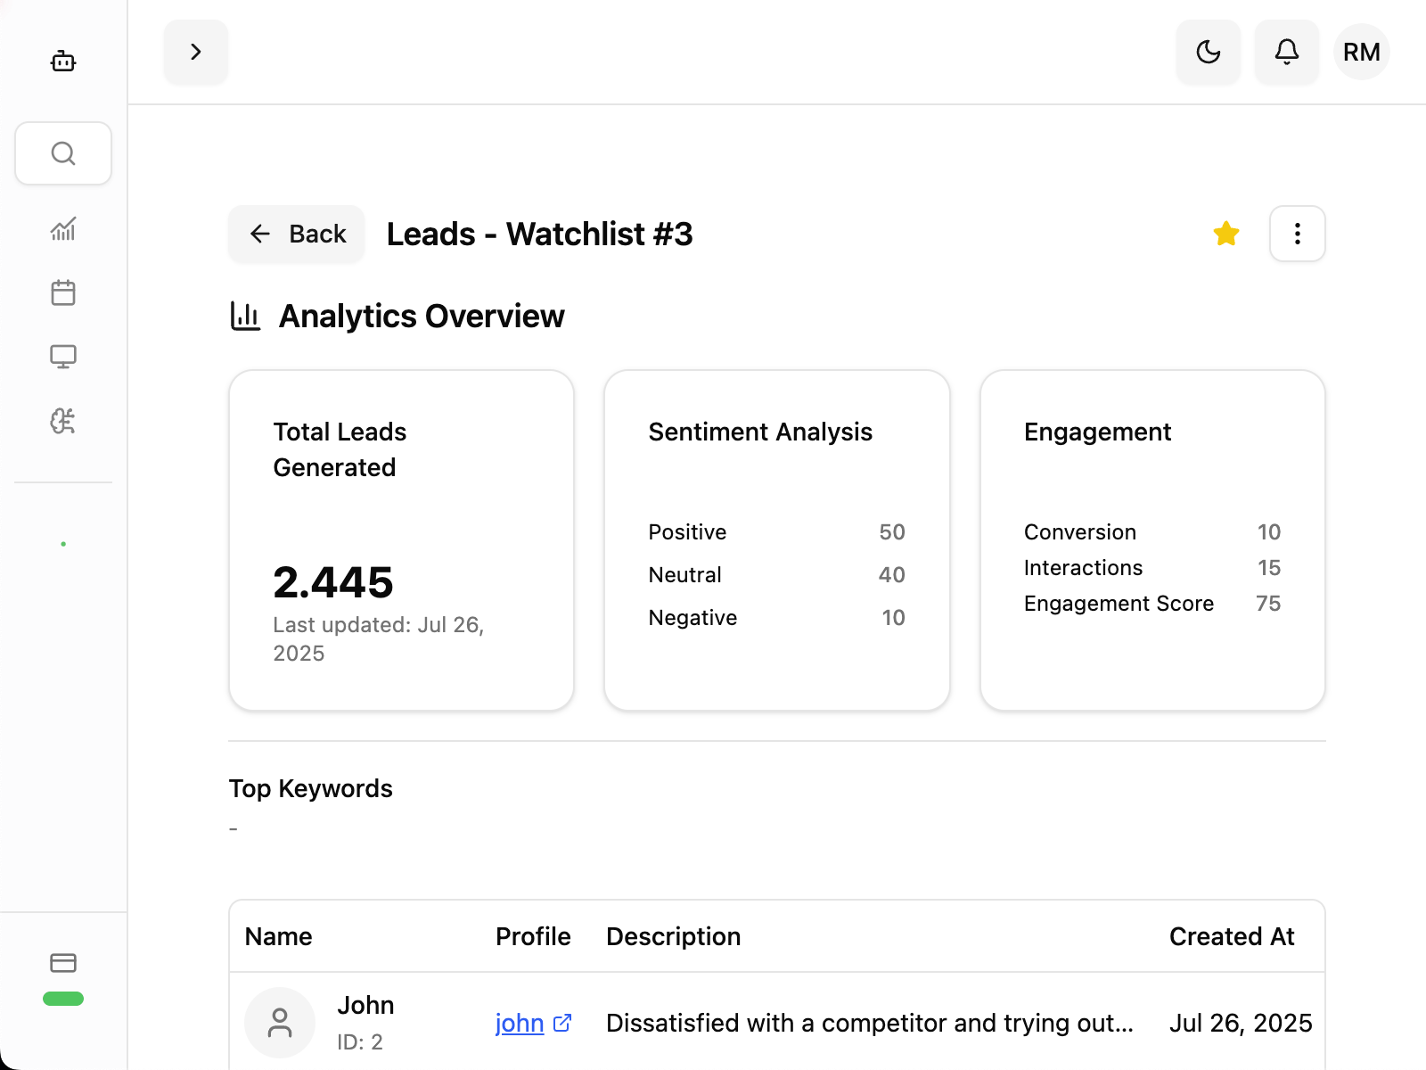Screen dimensions: 1426x1070
Task: Sort the table by Created At column
Action: point(1232,936)
